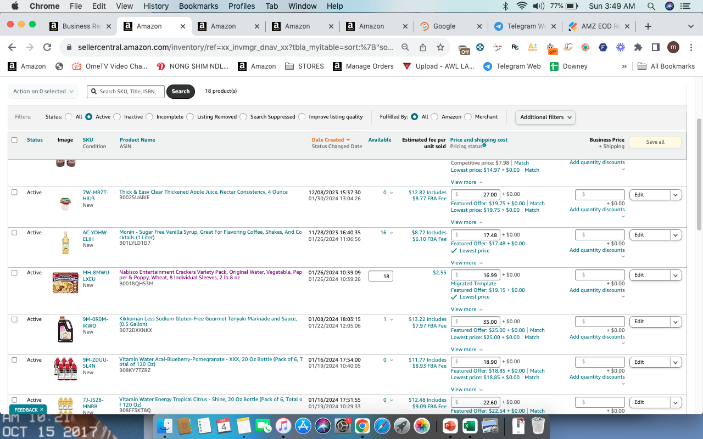
Task: Open the Profiles menu in menu bar
Action: (x=242, y=6)
